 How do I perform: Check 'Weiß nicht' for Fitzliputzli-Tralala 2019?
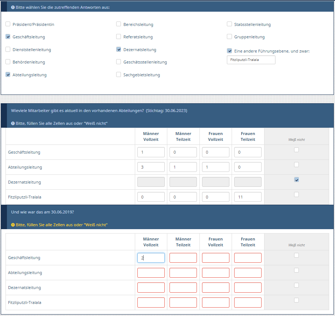click(296, 300)
